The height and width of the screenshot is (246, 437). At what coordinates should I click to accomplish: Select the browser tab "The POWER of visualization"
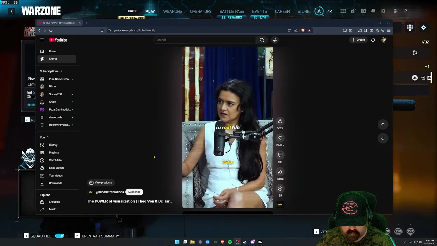pyautogui.click(x=59, y=23)
